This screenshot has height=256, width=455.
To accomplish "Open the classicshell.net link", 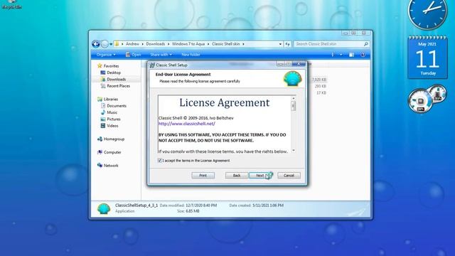I will click(x=186, y=124).
